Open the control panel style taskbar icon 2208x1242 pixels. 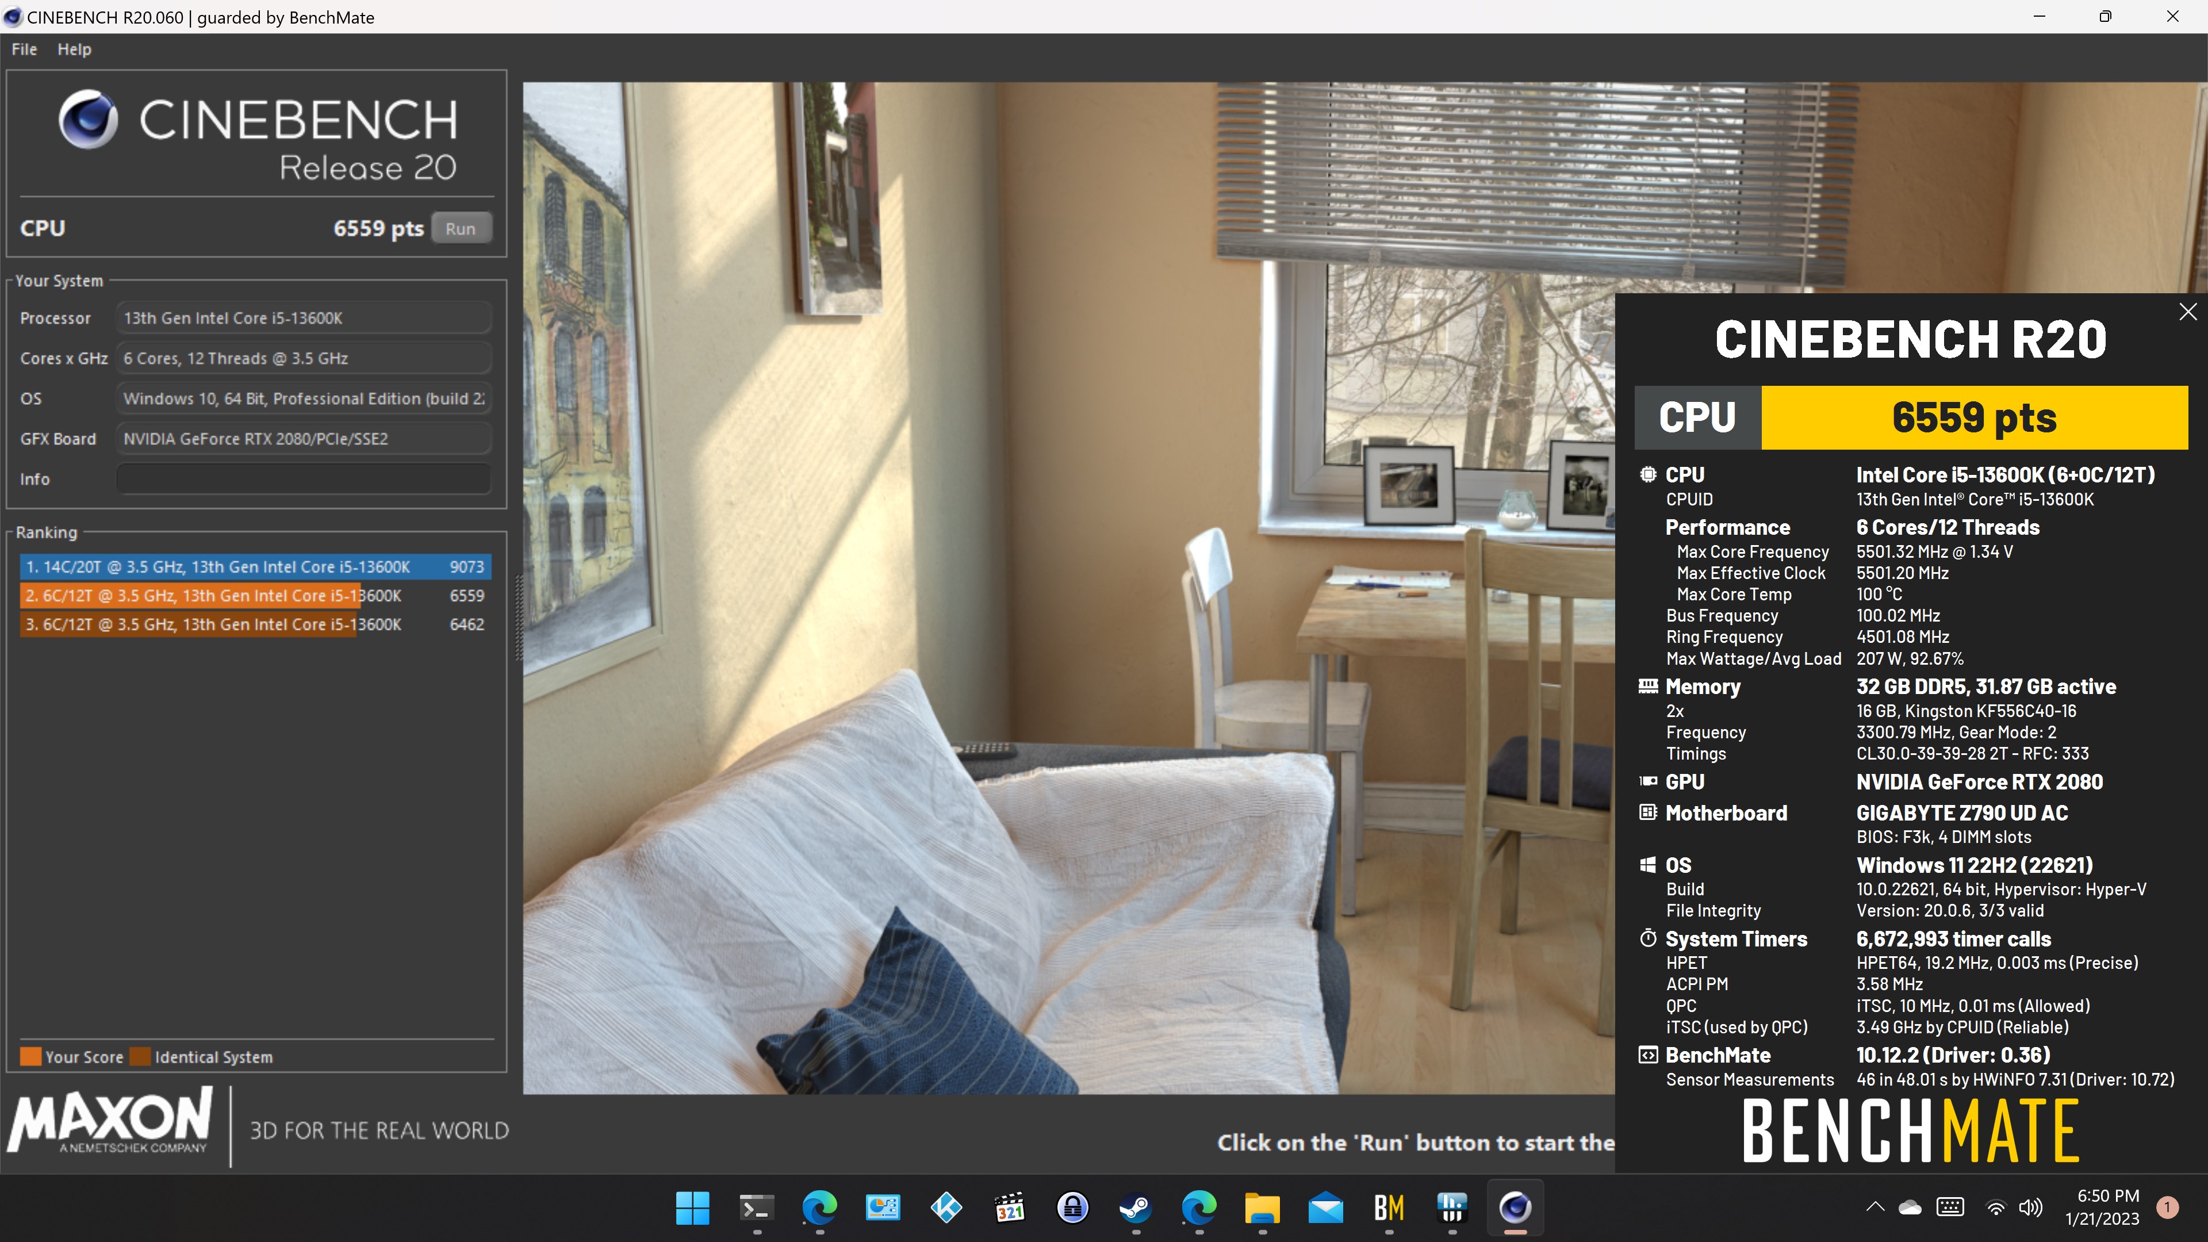[x=883, y=1207]
